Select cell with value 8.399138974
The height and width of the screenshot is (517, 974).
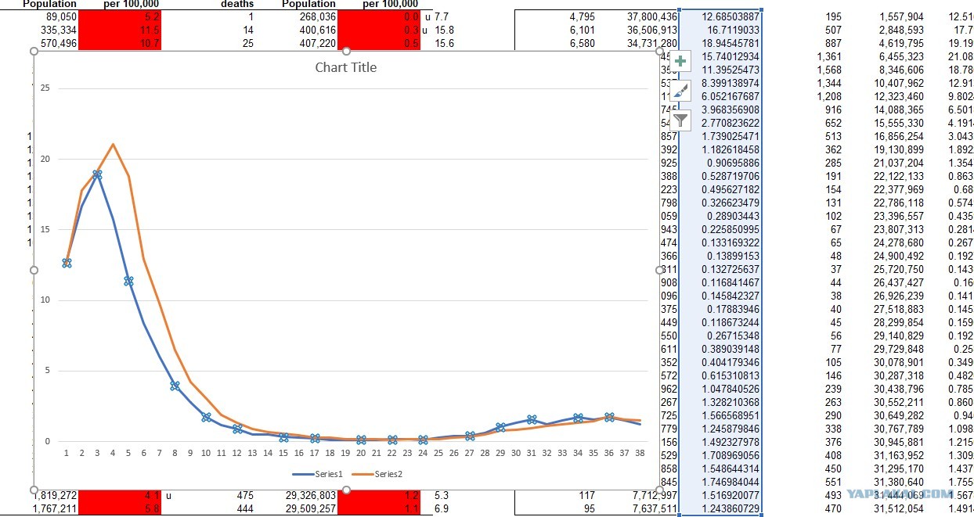pos(721,83)
